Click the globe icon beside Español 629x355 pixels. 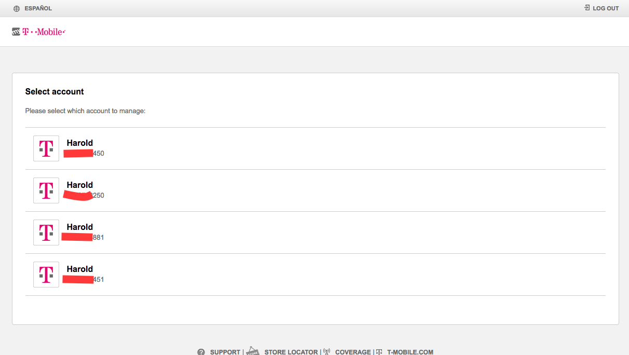[17, 9]
